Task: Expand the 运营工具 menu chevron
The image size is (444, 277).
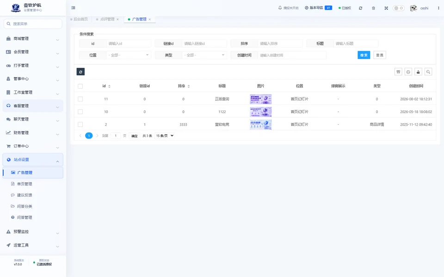Action: pyautogui.click(x=57, y=247)
